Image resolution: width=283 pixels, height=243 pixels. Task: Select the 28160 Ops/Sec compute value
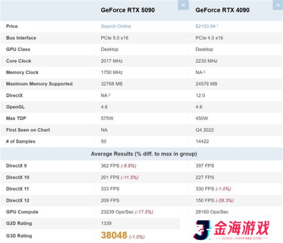(212, 212)
